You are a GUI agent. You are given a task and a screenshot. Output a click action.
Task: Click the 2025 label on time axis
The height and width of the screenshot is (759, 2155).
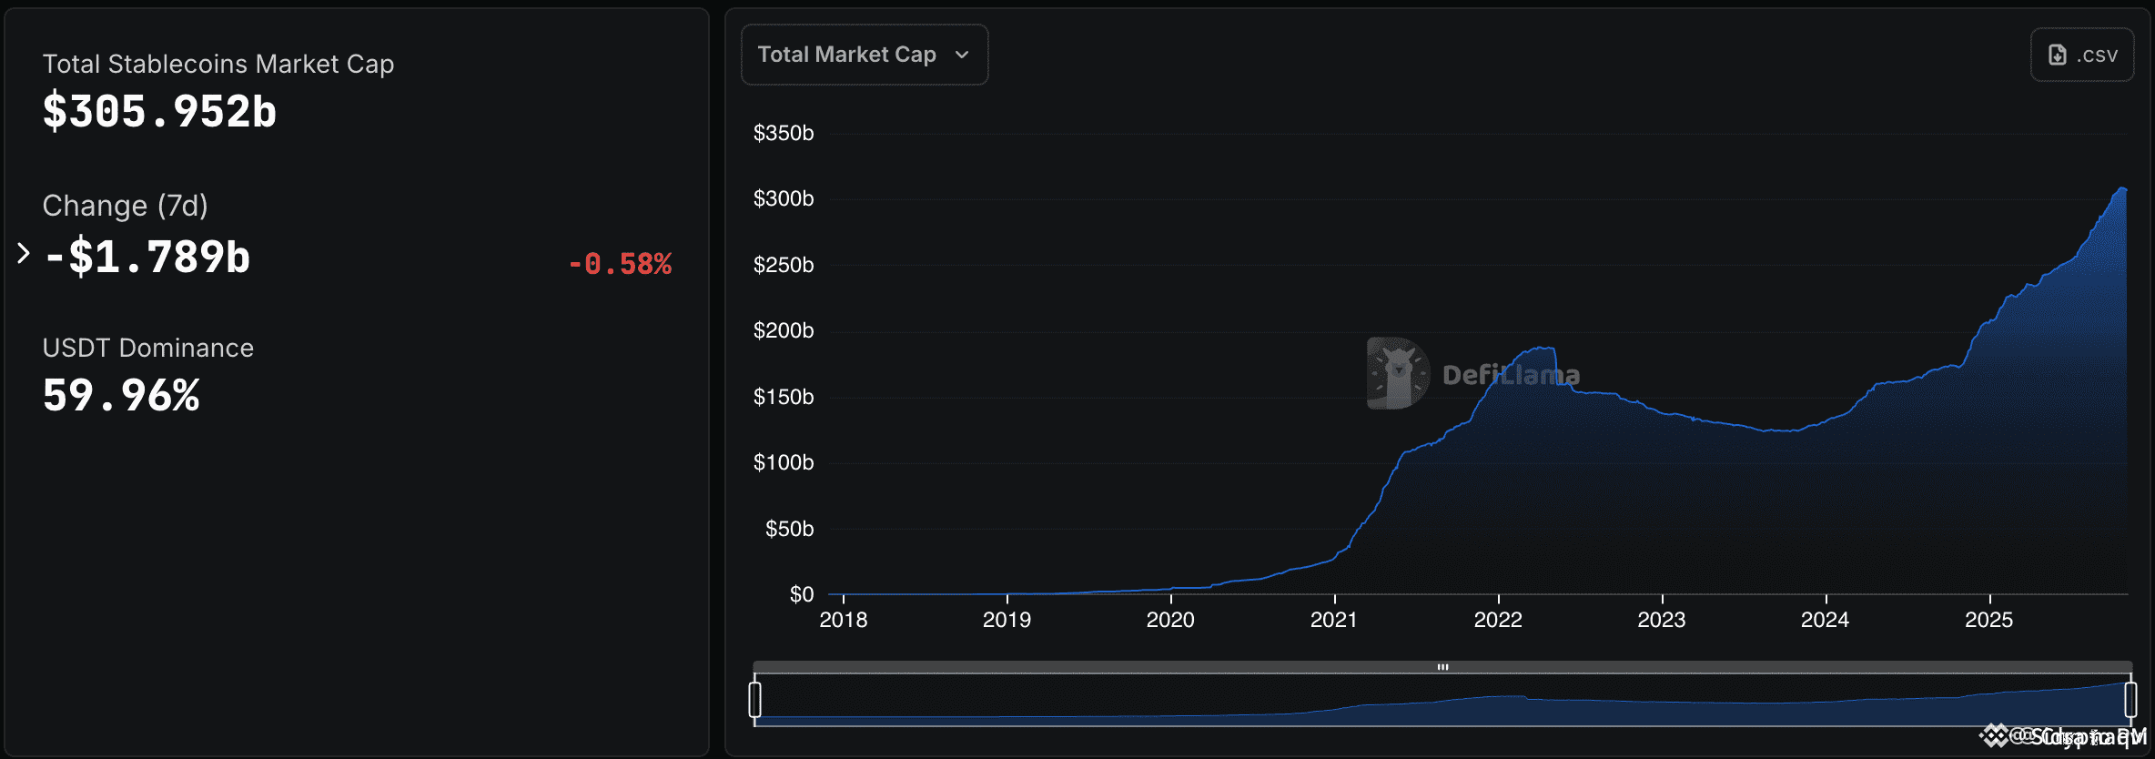pyautogui.click(x=1988, y=621)
